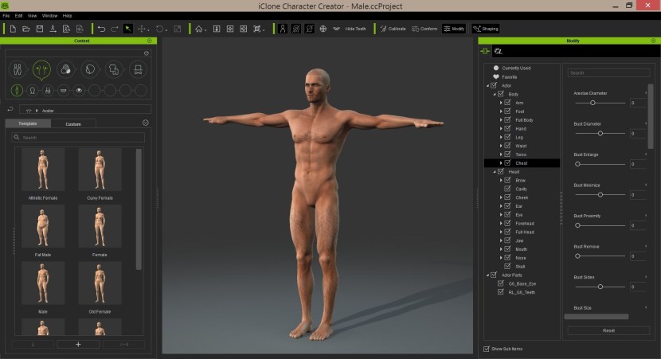The height and width of the screenshot is (359, 661).
Task: Click the Calibrate tool in the toolbar
Action: pos(393,29)
